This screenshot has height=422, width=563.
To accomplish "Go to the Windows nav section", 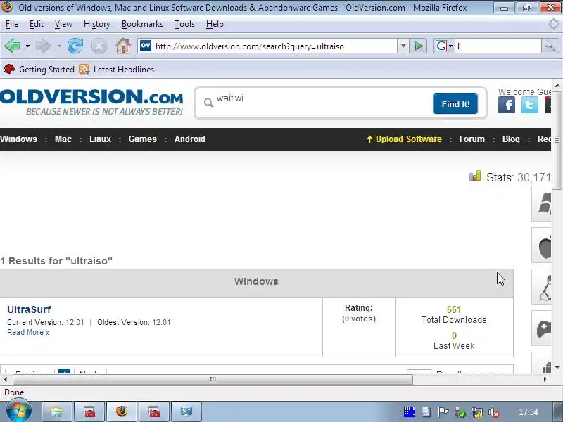I will (x=18, y=139).
